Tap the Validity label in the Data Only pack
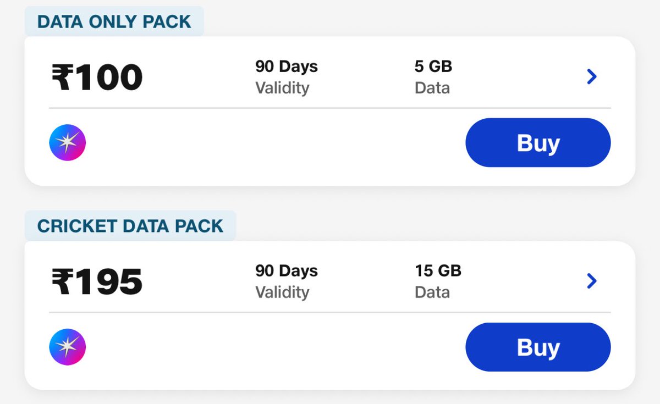 click(x=282, y=88)
